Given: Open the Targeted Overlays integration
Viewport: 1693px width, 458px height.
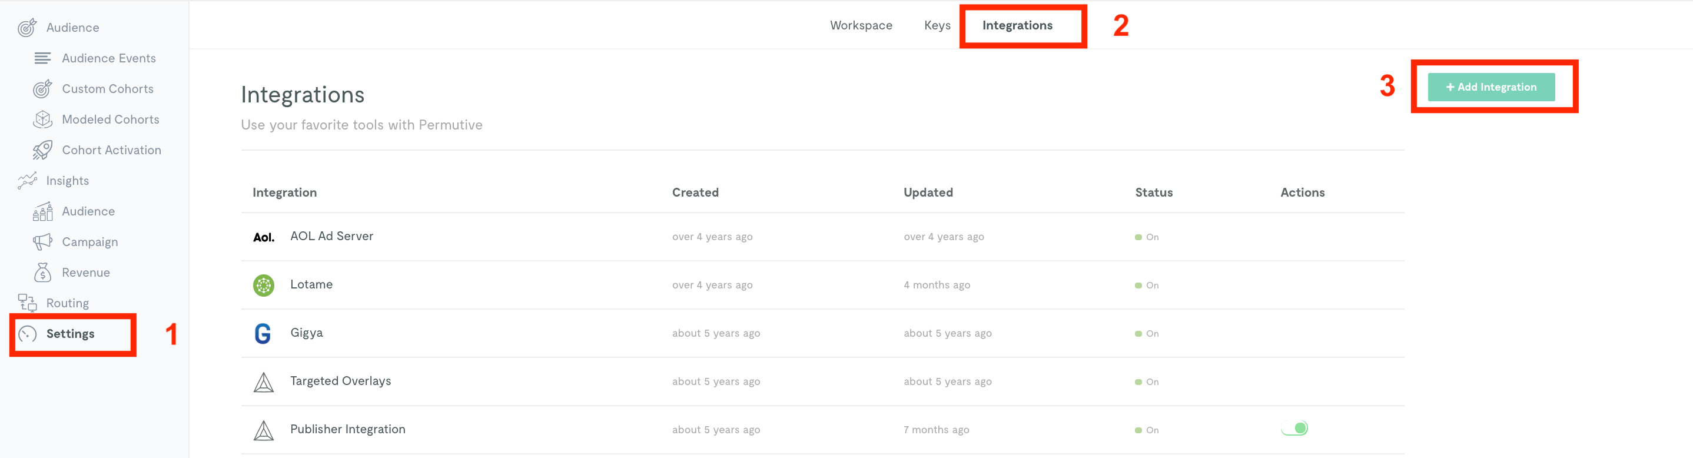Looking at the screenshot, I should tap(340, 381).
